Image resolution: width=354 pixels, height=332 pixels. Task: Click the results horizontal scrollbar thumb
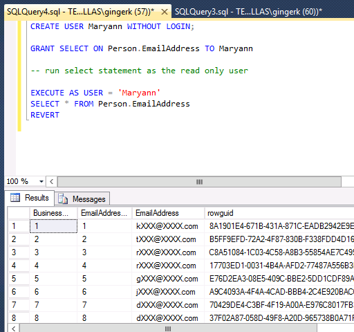tap(168, 329)
